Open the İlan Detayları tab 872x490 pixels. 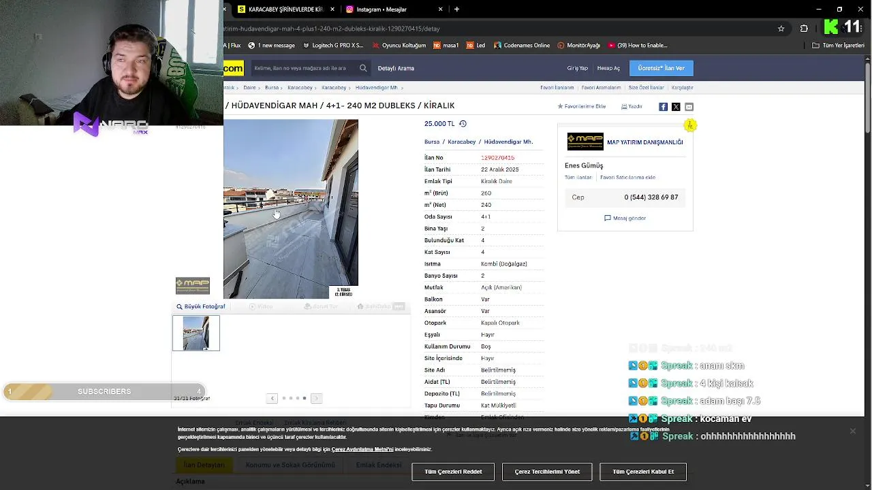pos(204,465)
